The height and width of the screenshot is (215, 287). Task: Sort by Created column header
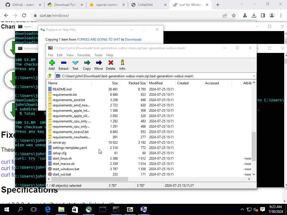click(x=189, y=83)
